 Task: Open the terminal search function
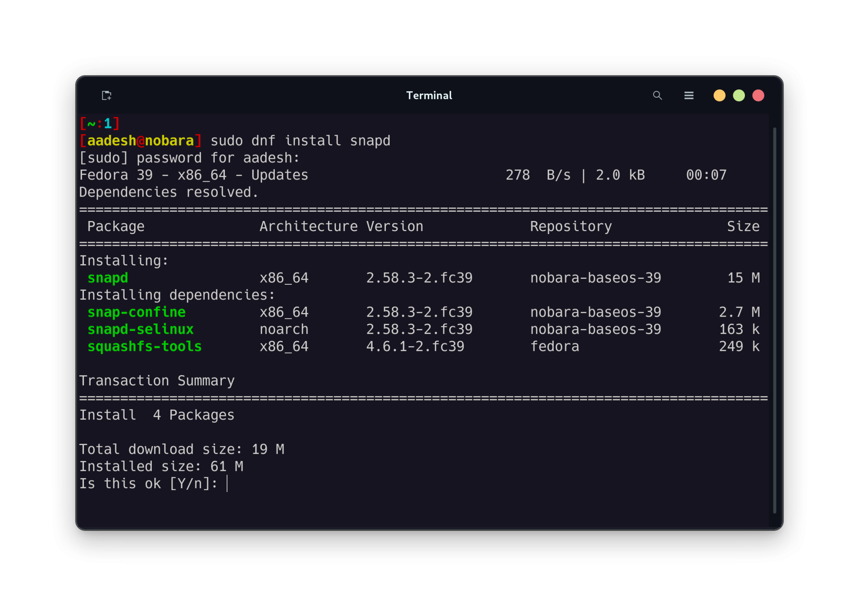[x=658, y=95]
